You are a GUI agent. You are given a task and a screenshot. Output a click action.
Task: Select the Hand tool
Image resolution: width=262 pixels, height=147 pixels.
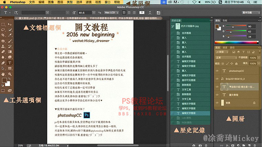(x=3, y=74)
